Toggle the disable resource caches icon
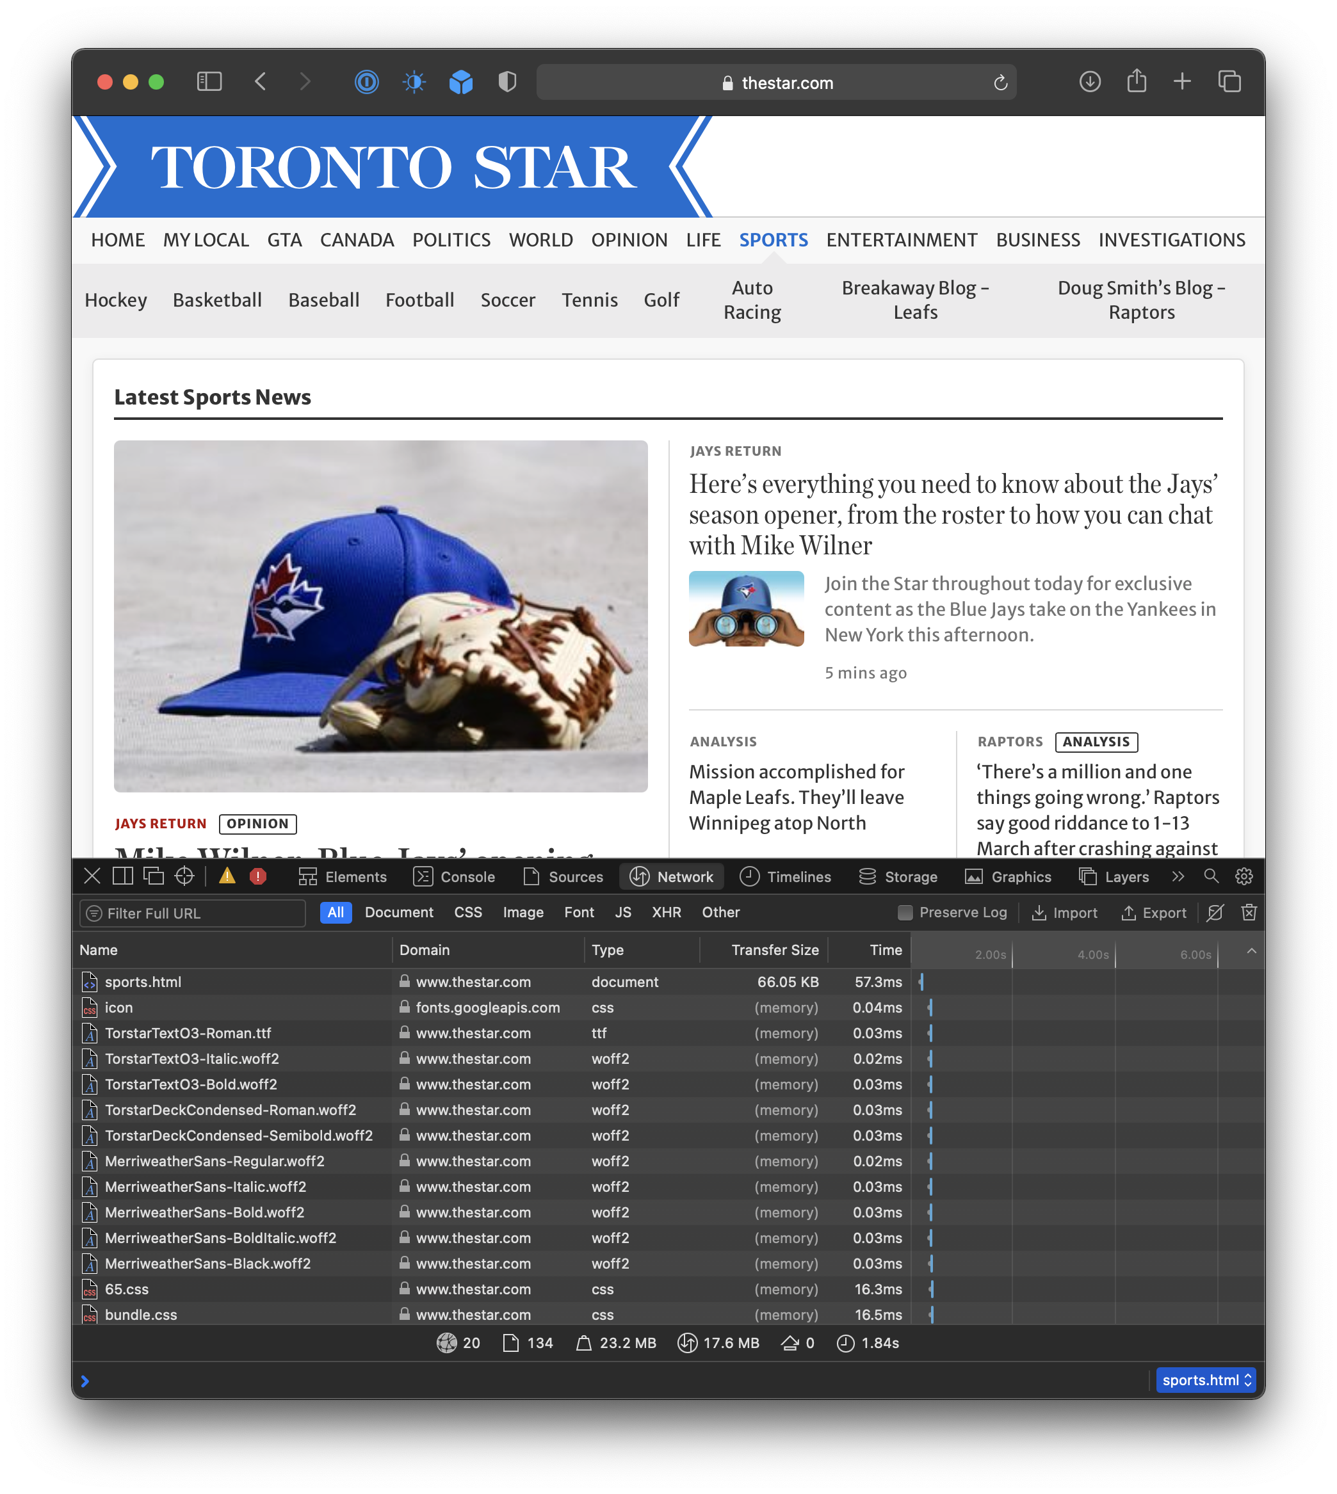This screenshot has height=1494, width=1337. click(1216, 912)
